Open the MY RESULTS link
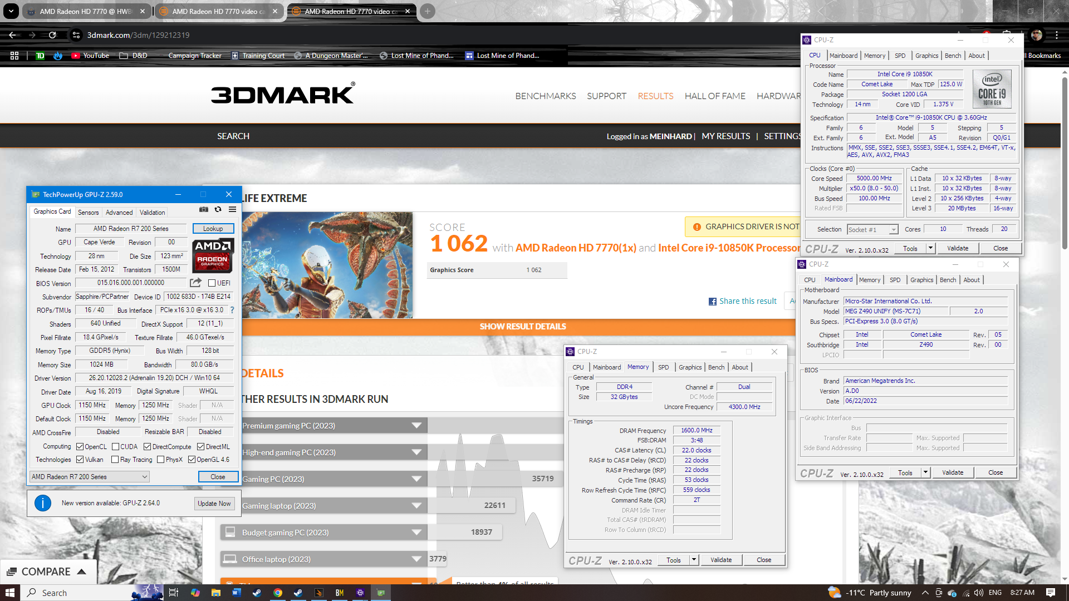This screenshot has width=1069, height=601. 725,136
